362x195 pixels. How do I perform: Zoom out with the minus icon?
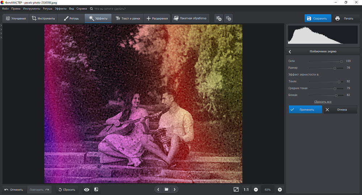[x=256, y=189]
